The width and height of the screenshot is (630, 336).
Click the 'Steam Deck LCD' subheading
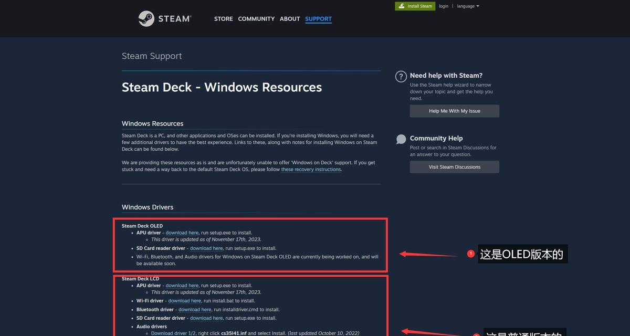click(x=140, y=279)
